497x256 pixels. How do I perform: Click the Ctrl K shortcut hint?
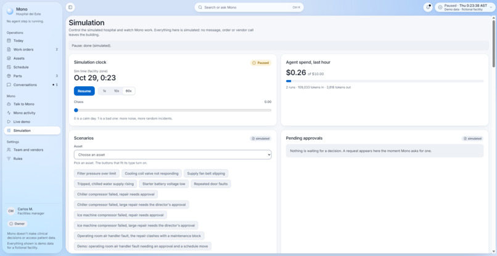point(297,7)
